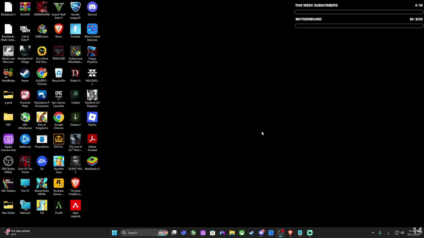Click the This Week Subscribers progress bar
424x238 pixels.
point(358,12)
